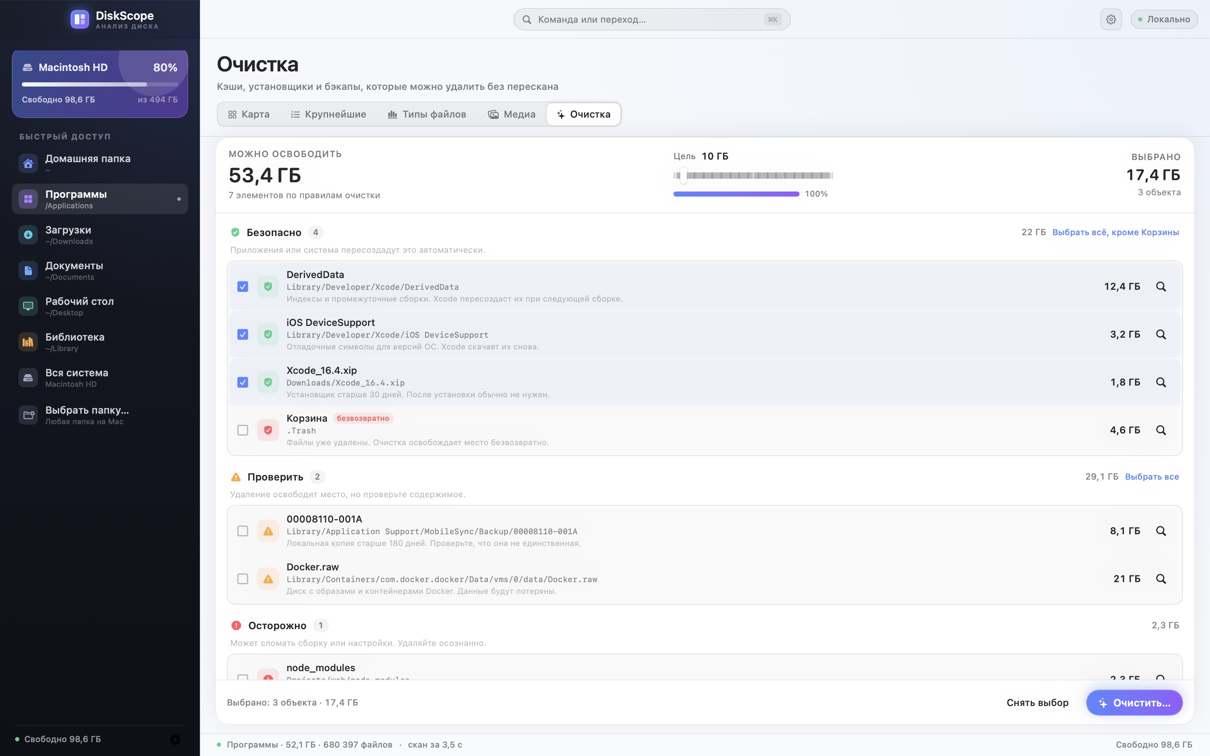Inspect Docker.raw with magnifier icon
The height and width of the screenshot is (756, 1210).
tap(1160, 578)
